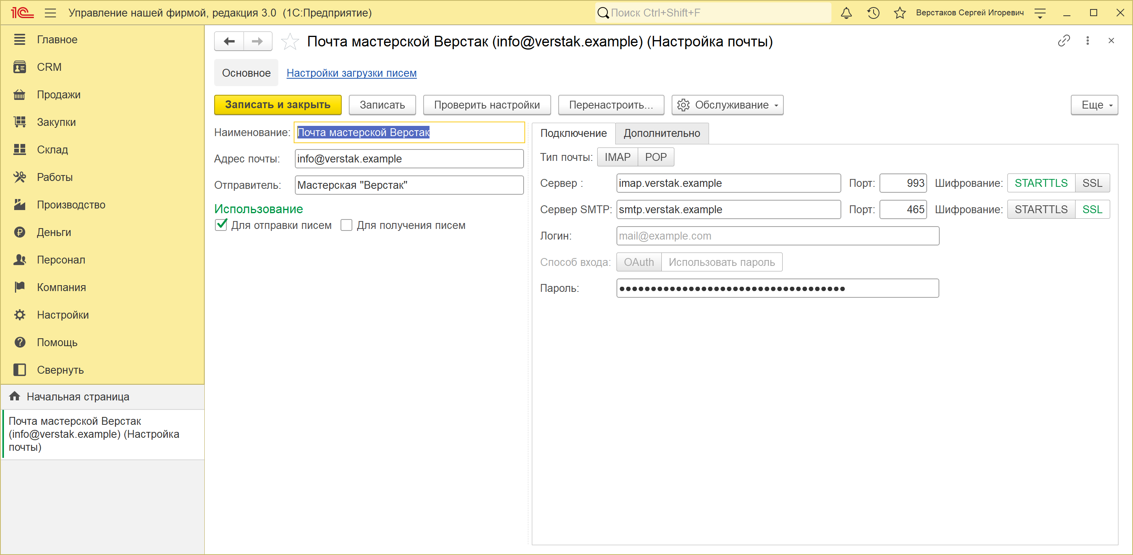1133x555 pixels.
Task: Click the Настройки gear icon in sidebar
Action: tap(19, 315)
